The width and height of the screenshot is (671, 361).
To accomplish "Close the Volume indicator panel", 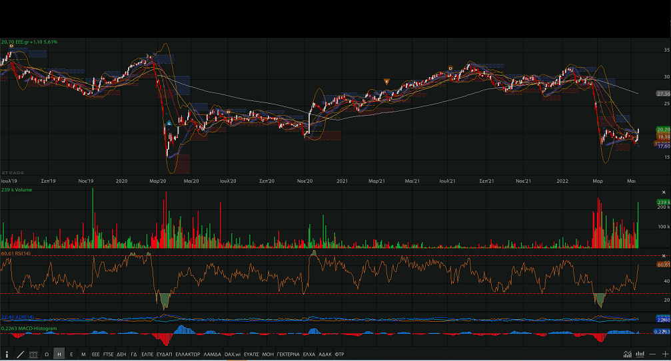I will pos(664,191).
